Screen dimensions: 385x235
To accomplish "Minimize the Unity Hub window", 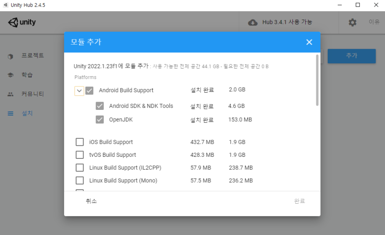I will point(340,5).
